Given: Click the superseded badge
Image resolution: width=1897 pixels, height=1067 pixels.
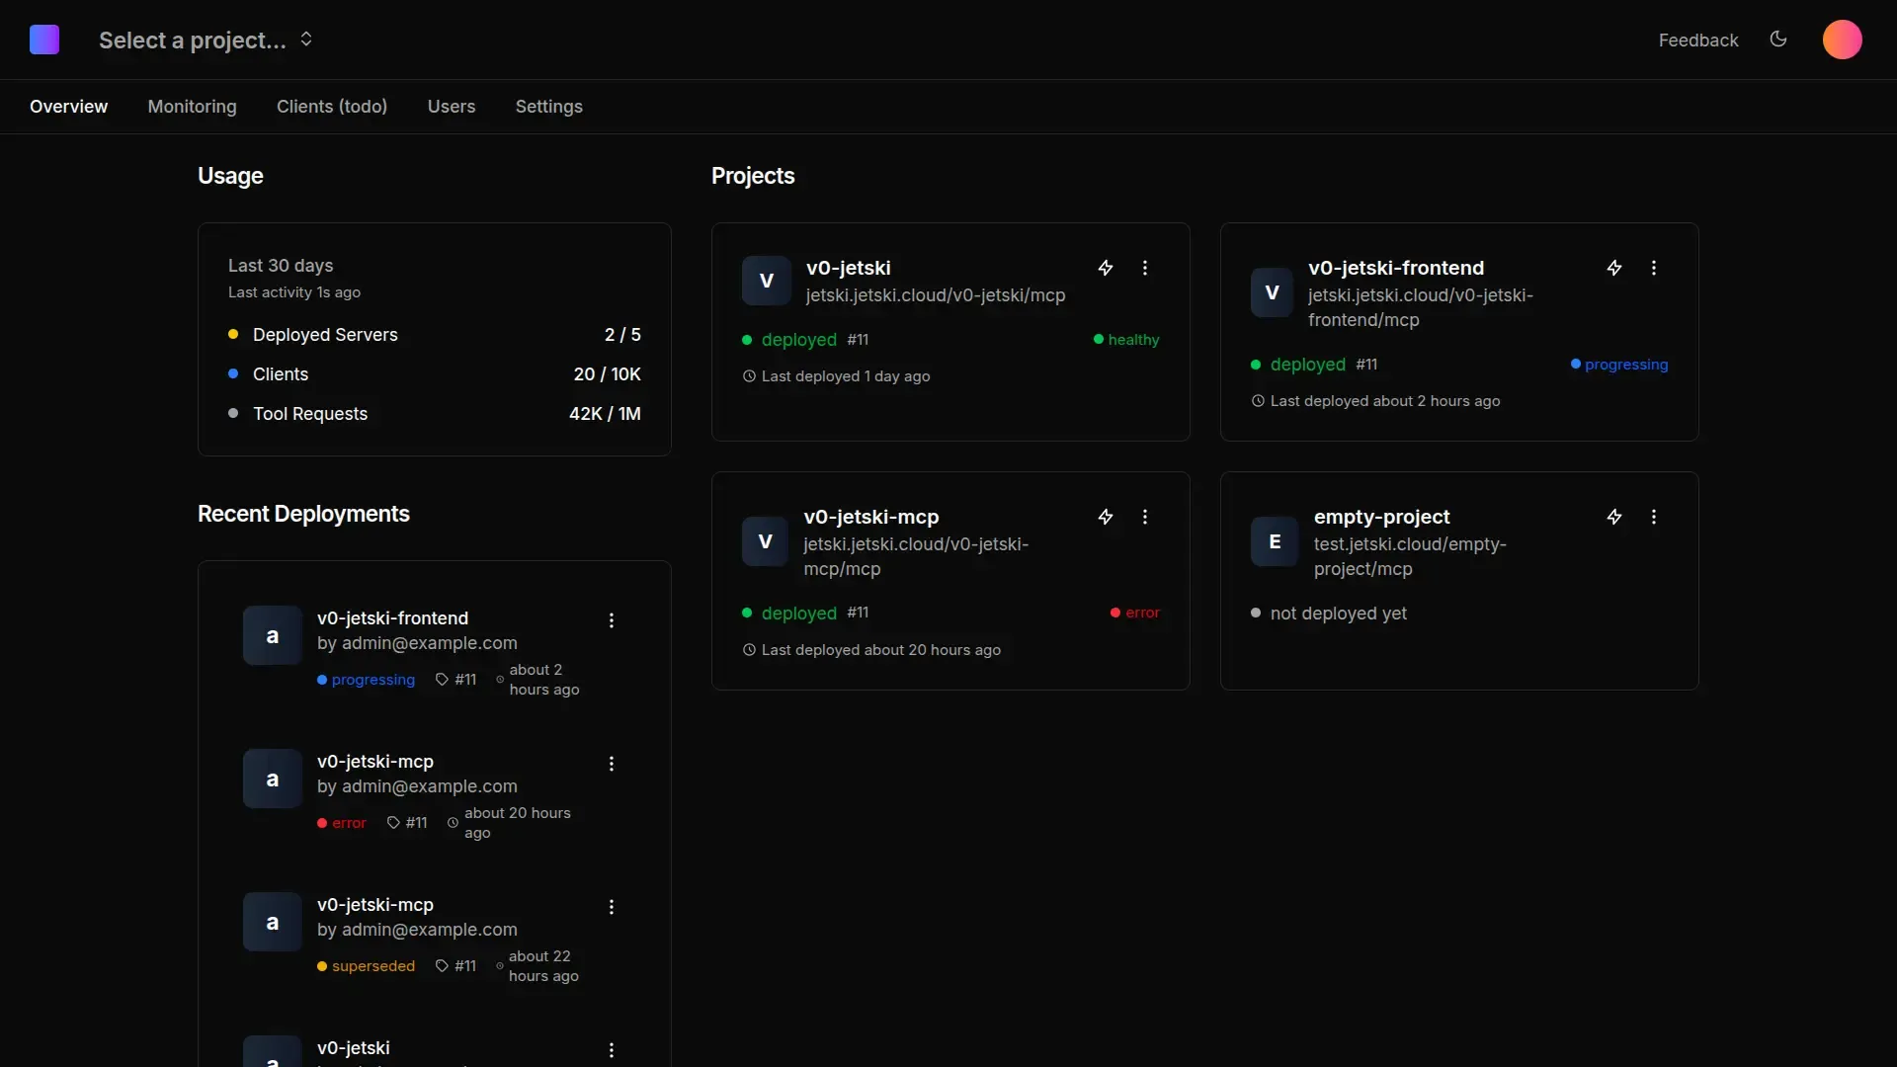Looking at the screenshot, I should pos(367,966).
